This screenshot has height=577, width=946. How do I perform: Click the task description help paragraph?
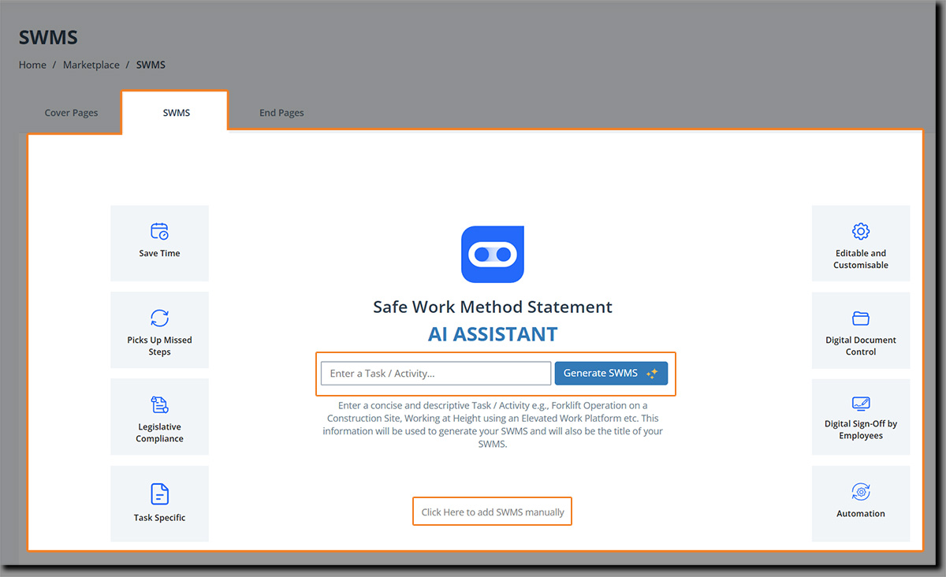[493, 425]
